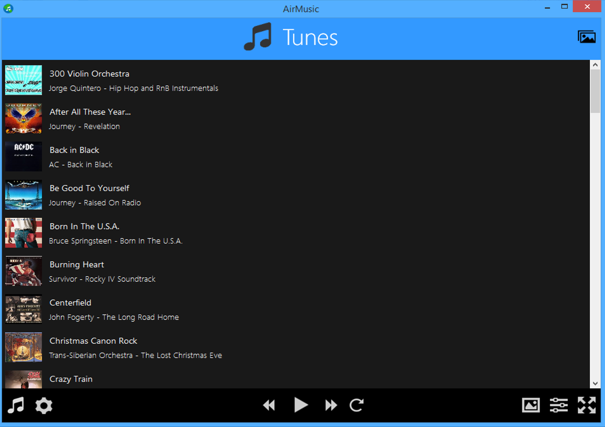Viewport: 605px width, 427px height.
Task: Click the scrollbar up arrow
Action: [x=595, y=65]
